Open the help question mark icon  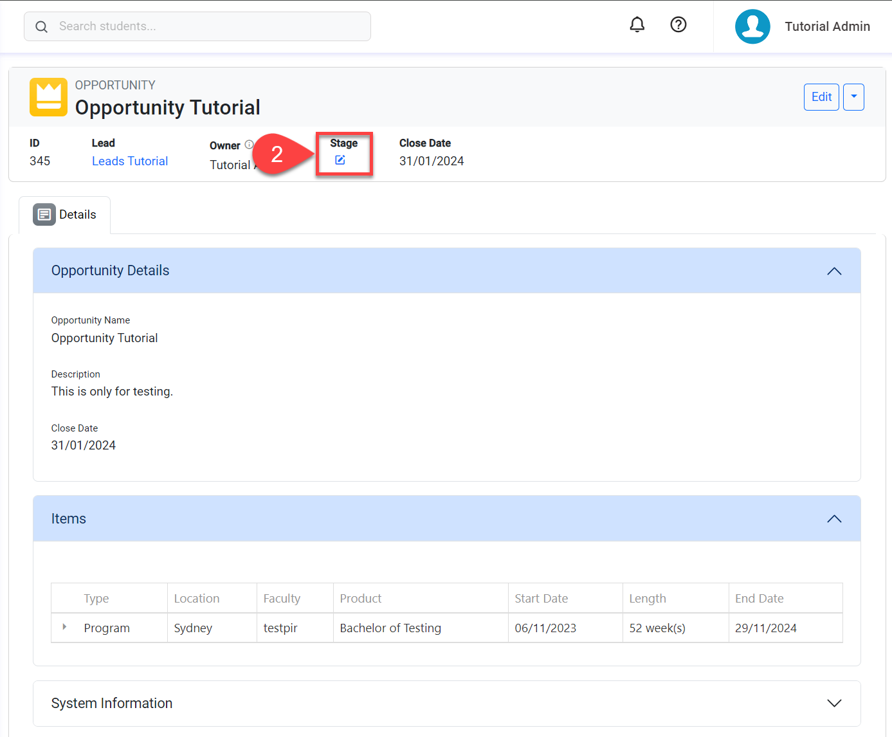click(678, 25)
